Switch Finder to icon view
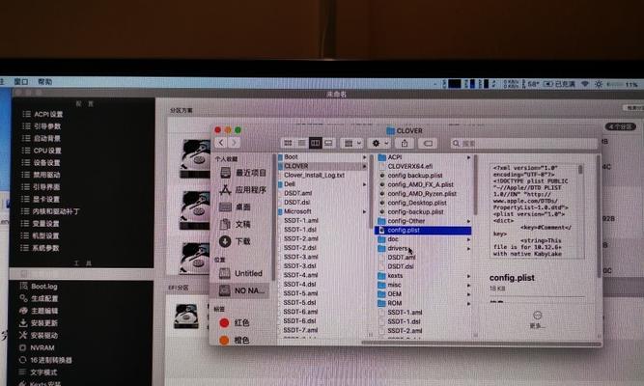 288,143
